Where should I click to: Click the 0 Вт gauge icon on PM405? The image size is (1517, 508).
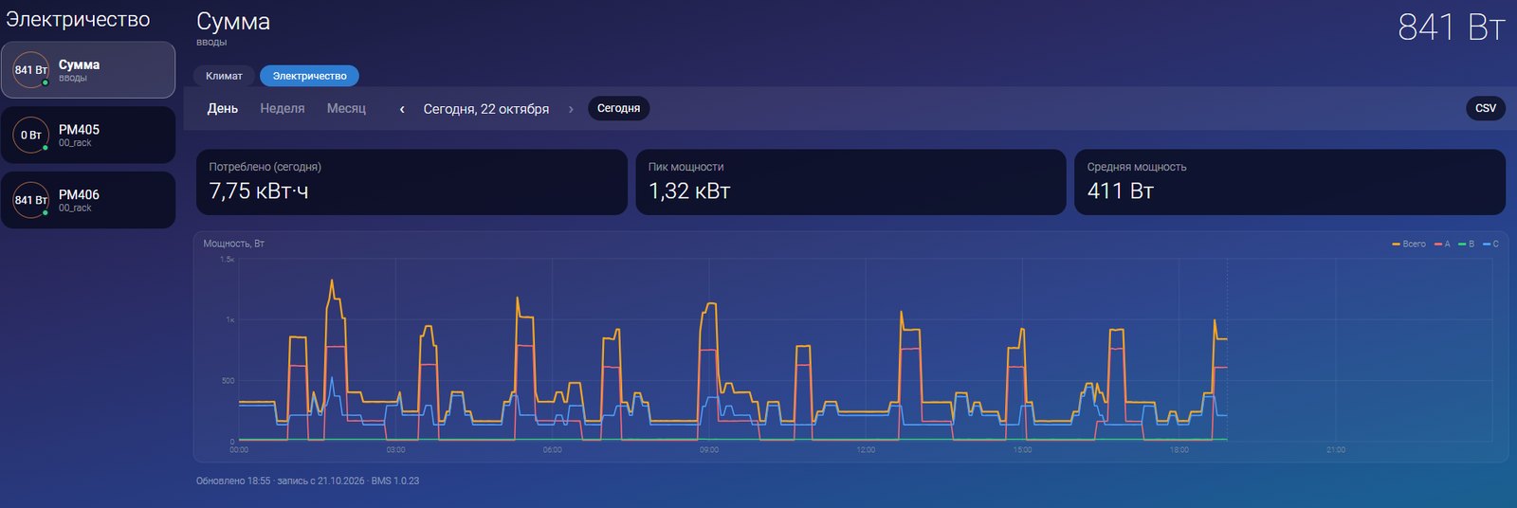[30, 135]
